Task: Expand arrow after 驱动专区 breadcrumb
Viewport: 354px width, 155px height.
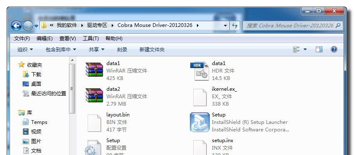Action: click(x=113, y=25)
